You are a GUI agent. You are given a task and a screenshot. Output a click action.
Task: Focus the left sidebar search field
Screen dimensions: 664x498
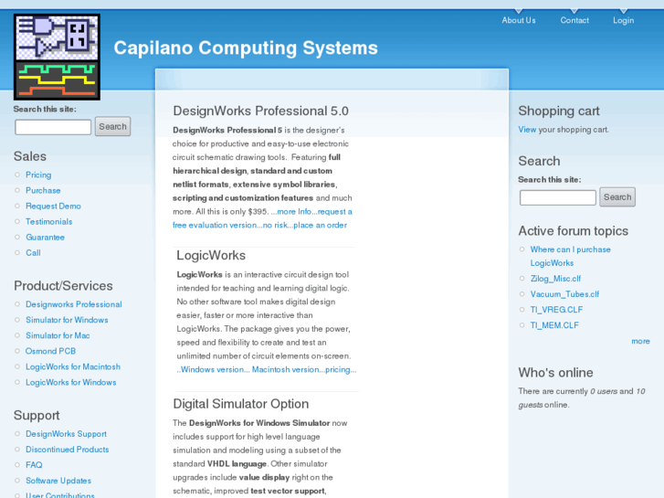tap(53, 127)
